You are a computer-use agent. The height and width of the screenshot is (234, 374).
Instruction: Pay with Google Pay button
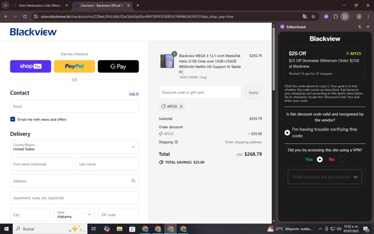(118, 66)
